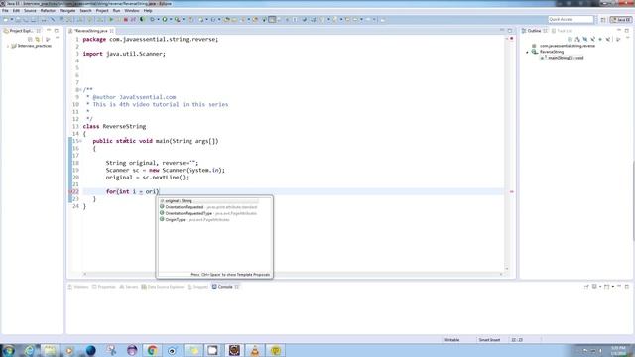
Task: Toggle Sort in the Outline toolbar
Action: coord(577,40)
